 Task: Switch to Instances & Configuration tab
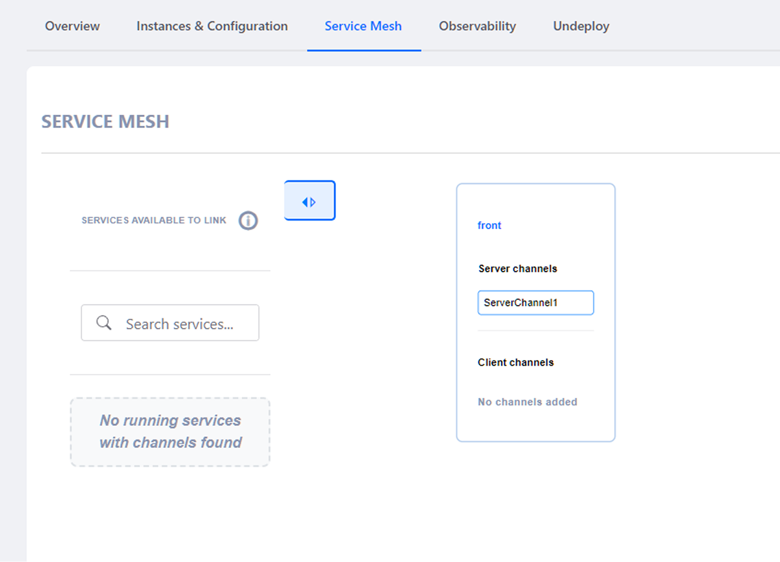point(212,26)
